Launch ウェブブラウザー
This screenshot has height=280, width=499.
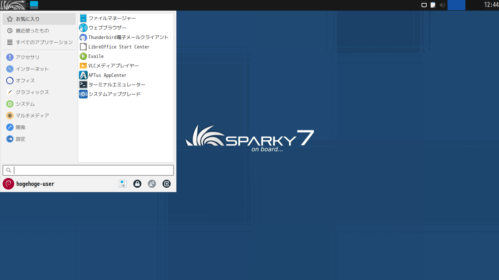click(126, 28)
